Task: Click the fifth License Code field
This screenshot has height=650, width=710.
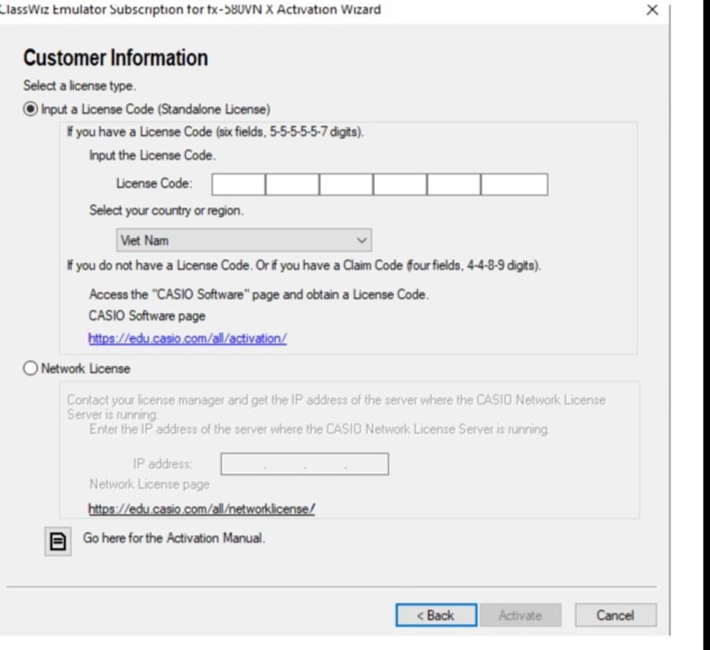Action: coord(454,185)
